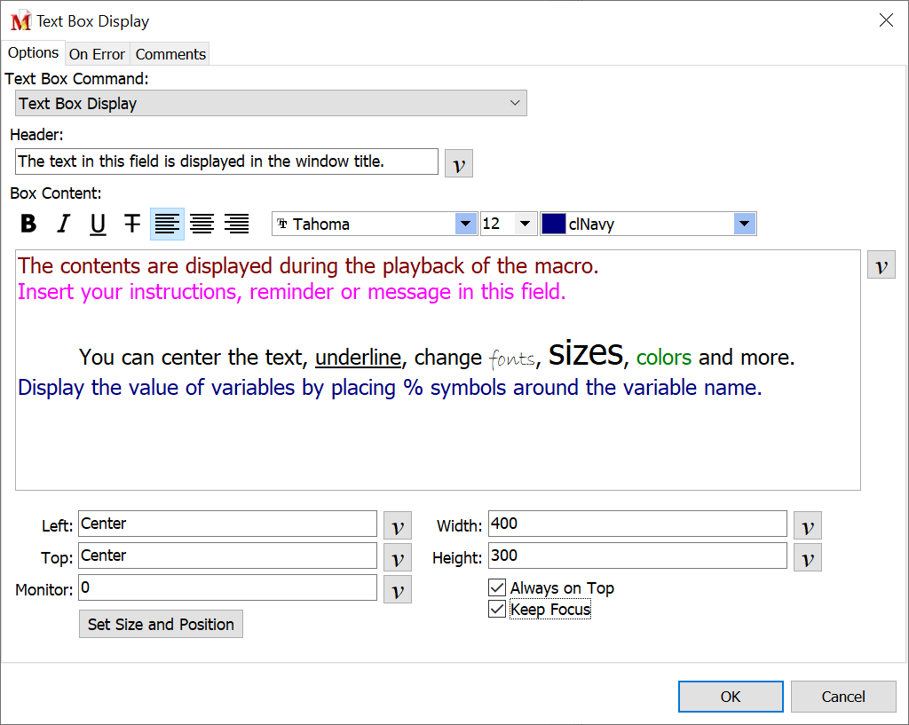909x725 pixels.
Task: Center align the box content text
Action: click(x=202, y=225)
